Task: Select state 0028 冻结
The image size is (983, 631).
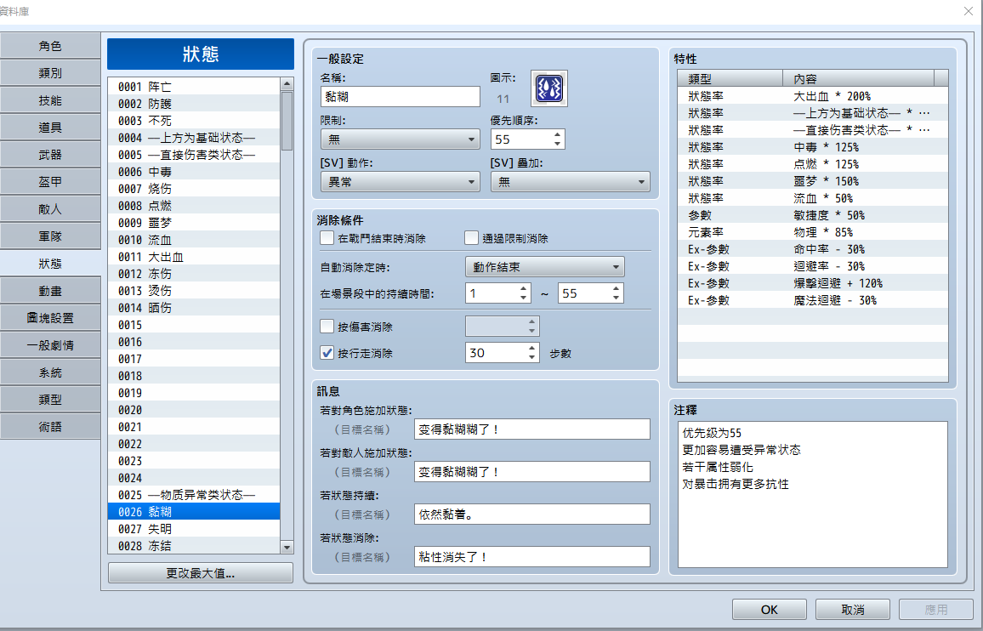Action: [194, 546]
